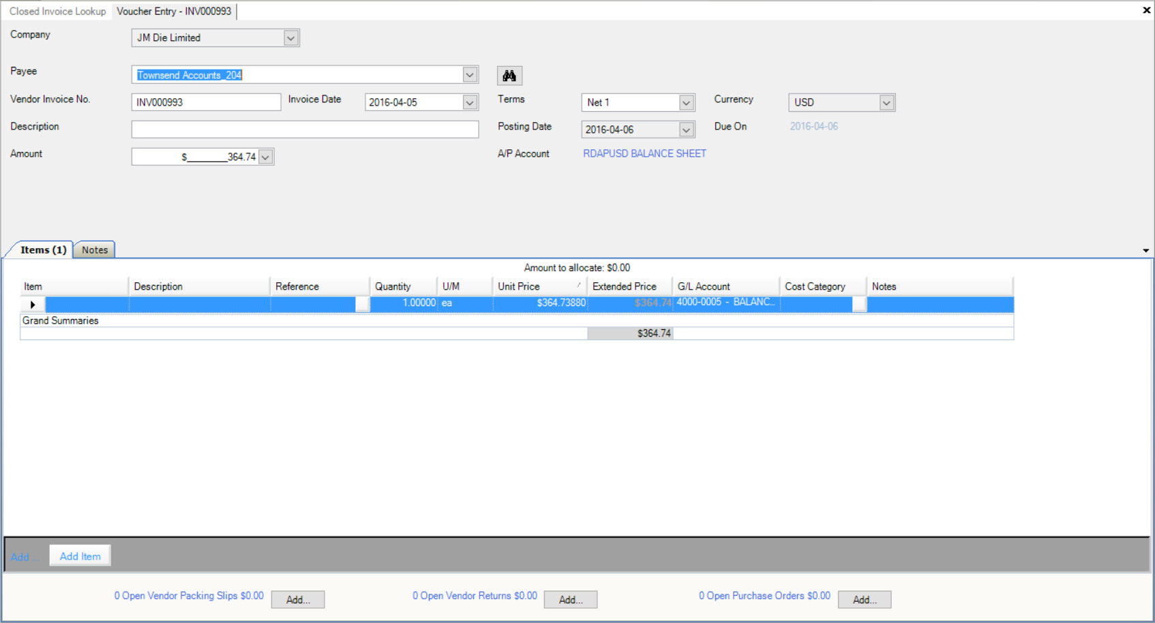1155x623 pixels.
Task: Click the Notes column header in grid
Action: [940, 286]
